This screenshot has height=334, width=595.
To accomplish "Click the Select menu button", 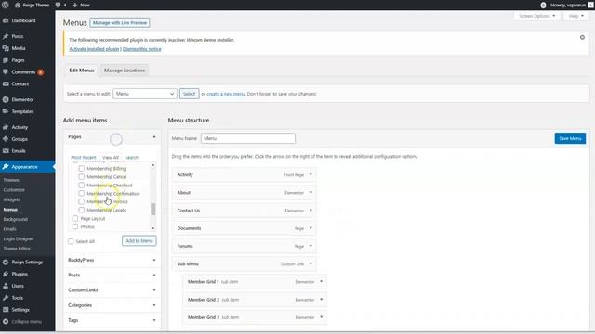I will click(189, 94).
